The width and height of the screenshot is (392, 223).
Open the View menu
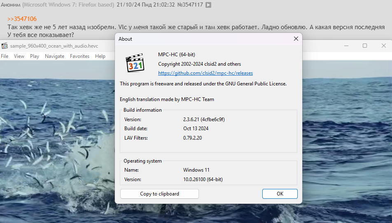[19, 56]
